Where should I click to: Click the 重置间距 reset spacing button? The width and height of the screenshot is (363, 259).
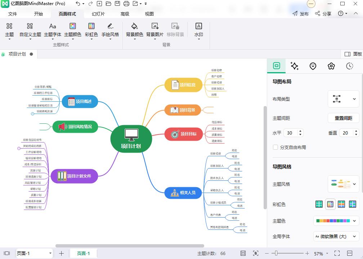click(x=343, y=118)
